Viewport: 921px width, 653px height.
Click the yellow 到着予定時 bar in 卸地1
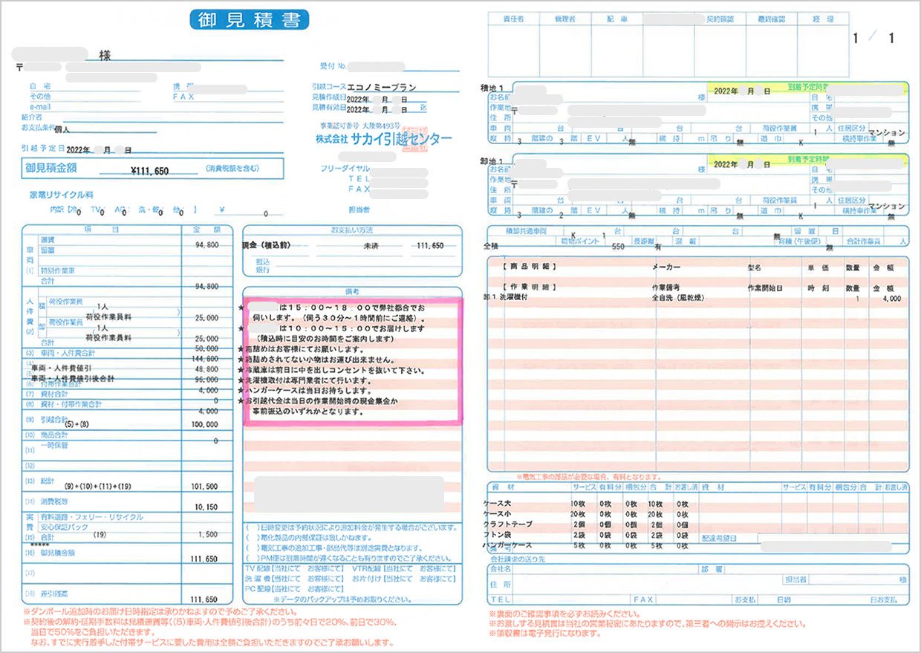pyautogui.click(x=806, y=160)
